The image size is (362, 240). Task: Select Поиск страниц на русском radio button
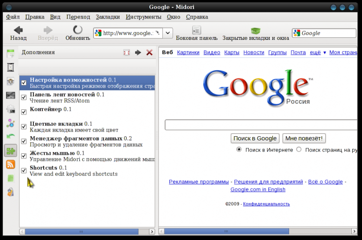(x=299, y=149)
